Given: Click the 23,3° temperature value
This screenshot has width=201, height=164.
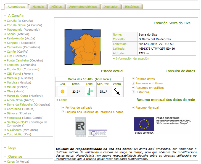Looking at the screenshot, I should (x=76, y=92).
